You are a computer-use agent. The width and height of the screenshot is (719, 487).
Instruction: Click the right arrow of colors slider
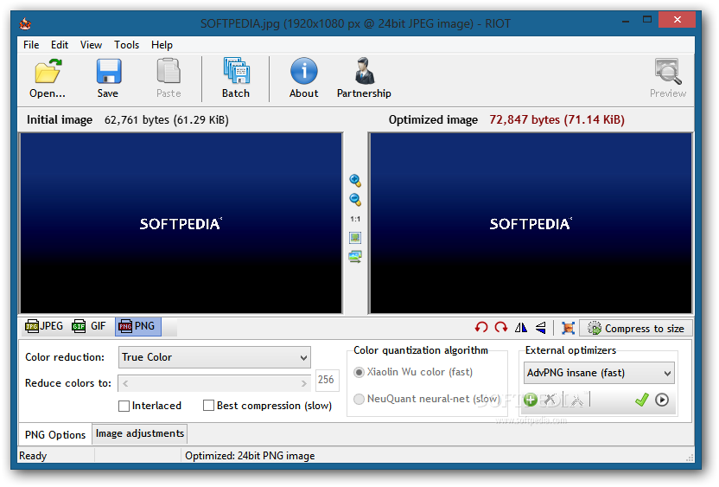coord(303,383)
